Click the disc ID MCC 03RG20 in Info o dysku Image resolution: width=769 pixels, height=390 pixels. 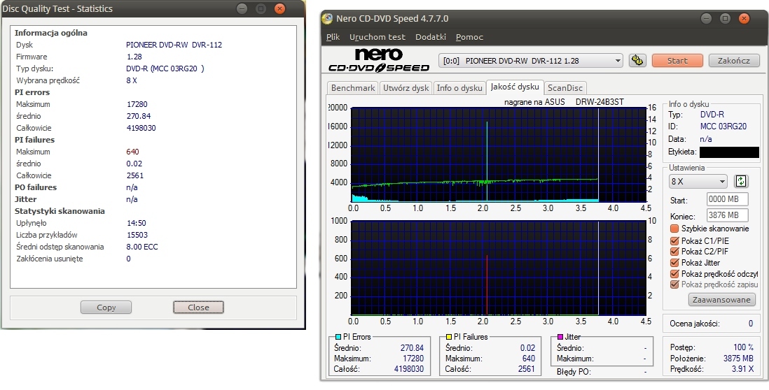[x=723, y=127]
